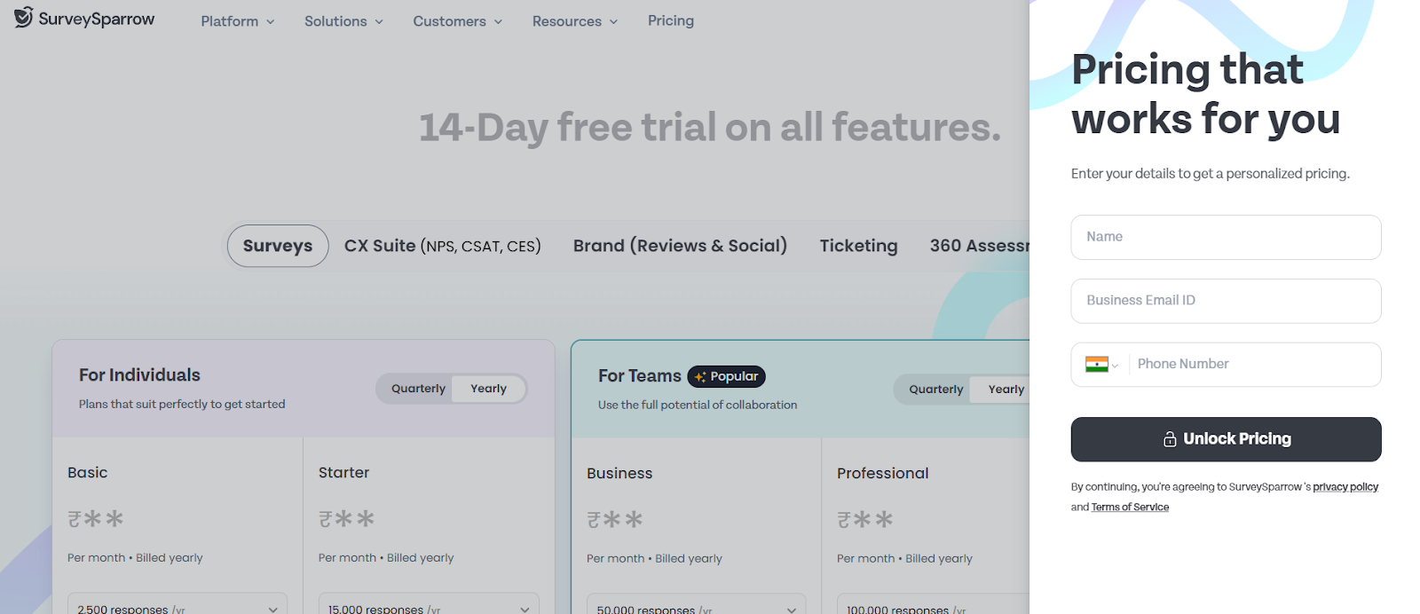Click the hidden price under Starter
The height and width of the screenshot is (614, 1420).
coord(346,519)
